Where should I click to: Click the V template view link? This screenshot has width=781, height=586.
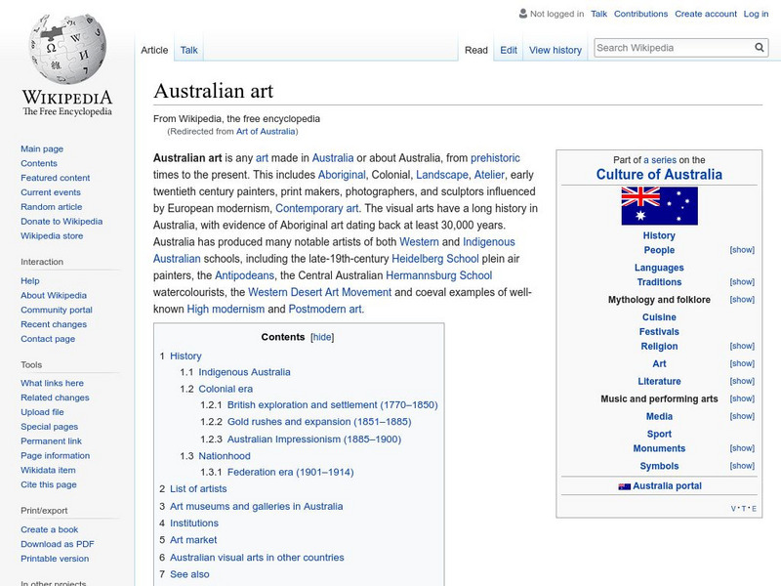coord(733,509)
